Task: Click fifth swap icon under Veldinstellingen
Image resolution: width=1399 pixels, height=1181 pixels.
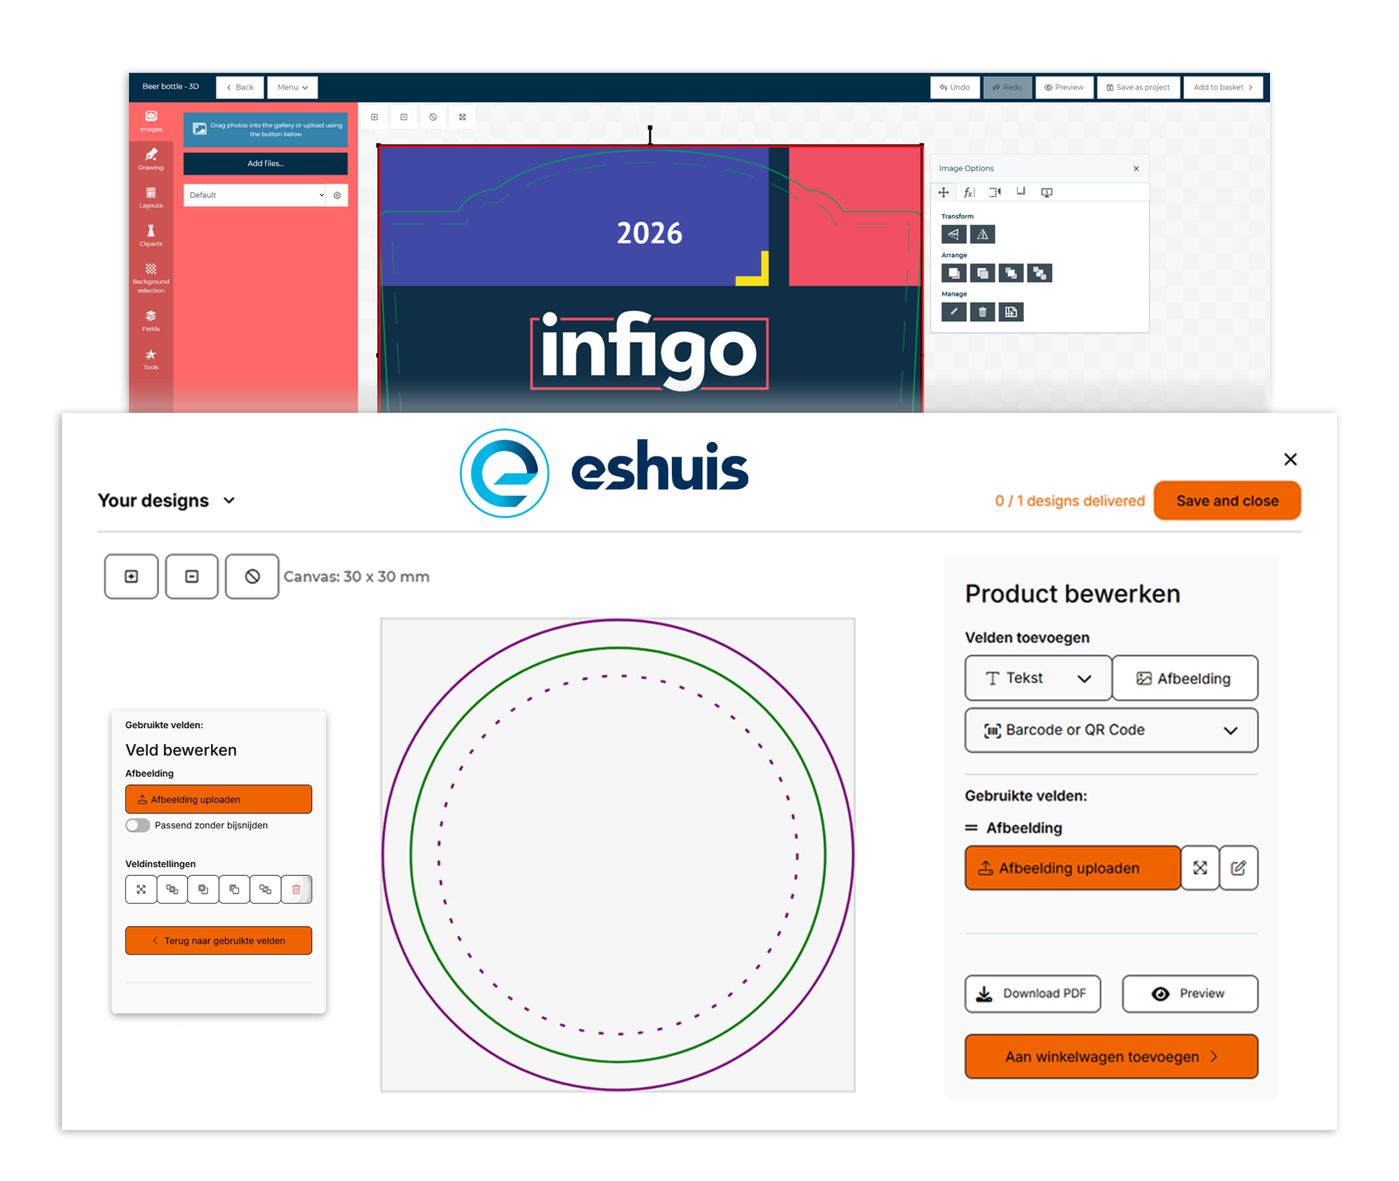Action: (x=265, y=889)
